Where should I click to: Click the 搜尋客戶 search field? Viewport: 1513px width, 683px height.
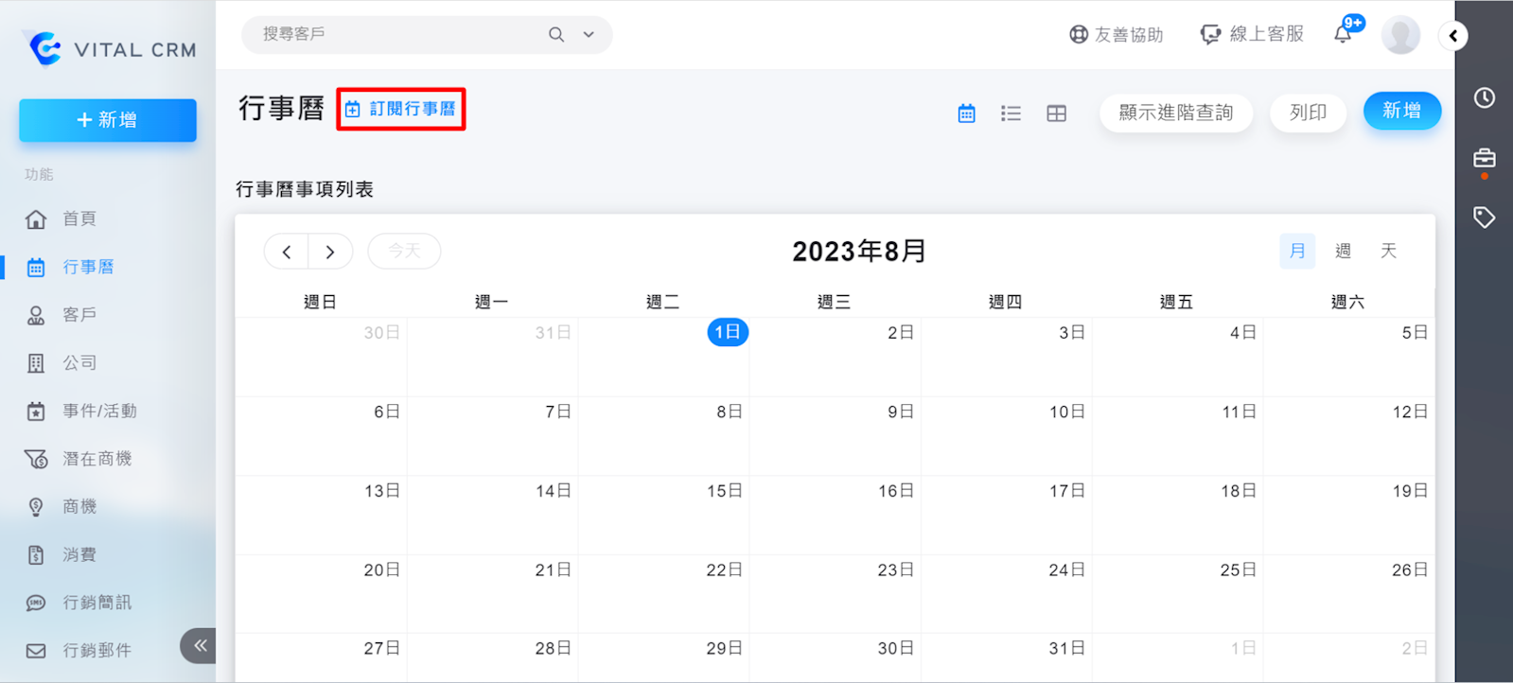point(397,35)
